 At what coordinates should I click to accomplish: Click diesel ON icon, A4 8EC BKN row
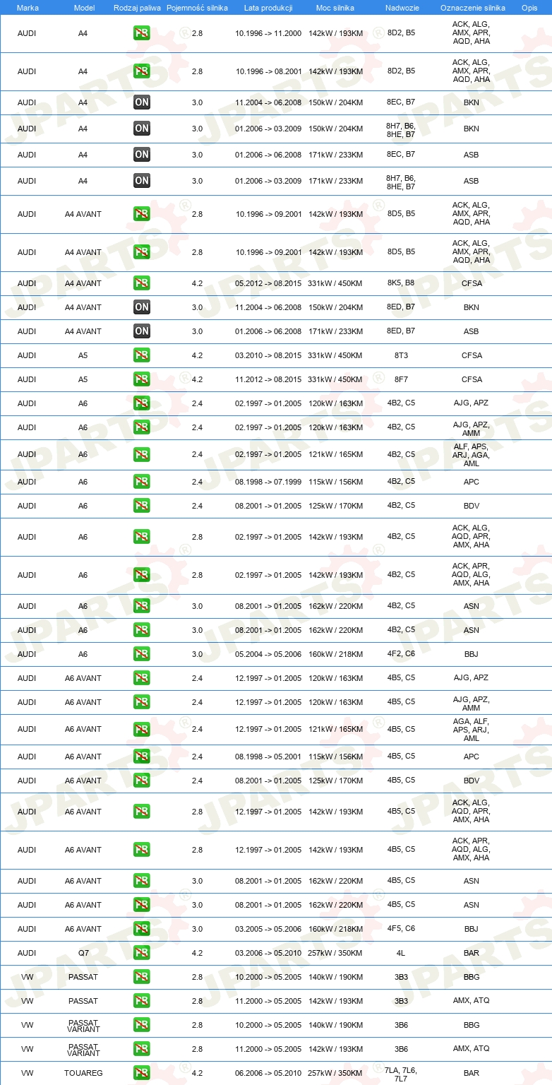142,102
